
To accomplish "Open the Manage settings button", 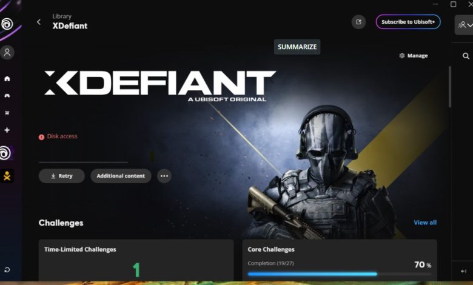I will [414, 56].
